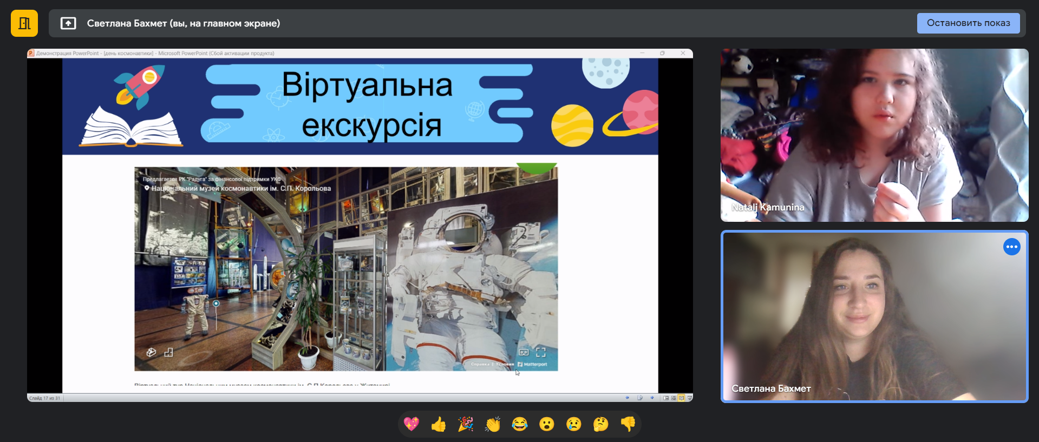Viewport: 1039px width, 442px height.
Task: Go to next slide with arrow
Action: point(652,398)
